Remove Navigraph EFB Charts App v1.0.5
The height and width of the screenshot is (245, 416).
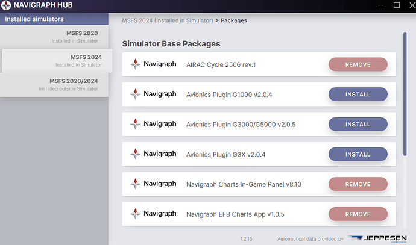click(358, 214)
